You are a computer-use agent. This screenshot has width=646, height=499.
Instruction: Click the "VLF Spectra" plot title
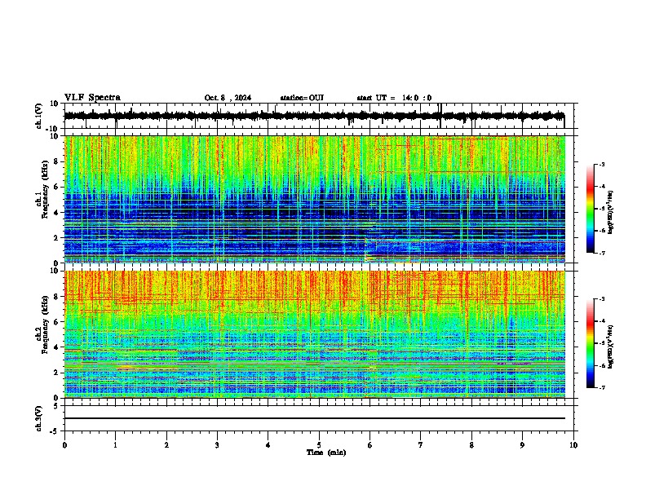point(92,98)
